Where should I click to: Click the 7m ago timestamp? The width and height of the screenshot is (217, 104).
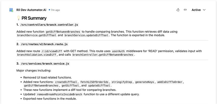tap(55, 10)
